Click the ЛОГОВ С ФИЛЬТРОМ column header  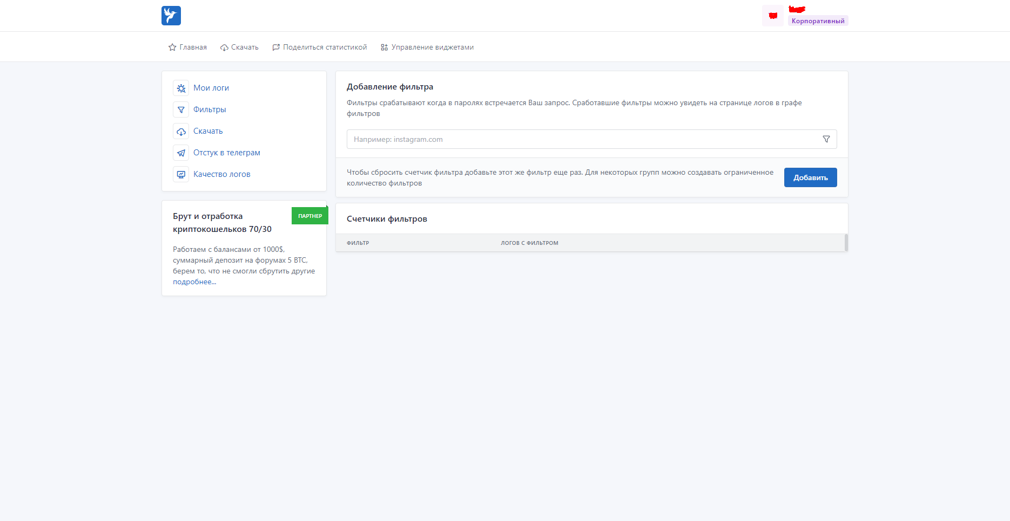tap(529, 243)
